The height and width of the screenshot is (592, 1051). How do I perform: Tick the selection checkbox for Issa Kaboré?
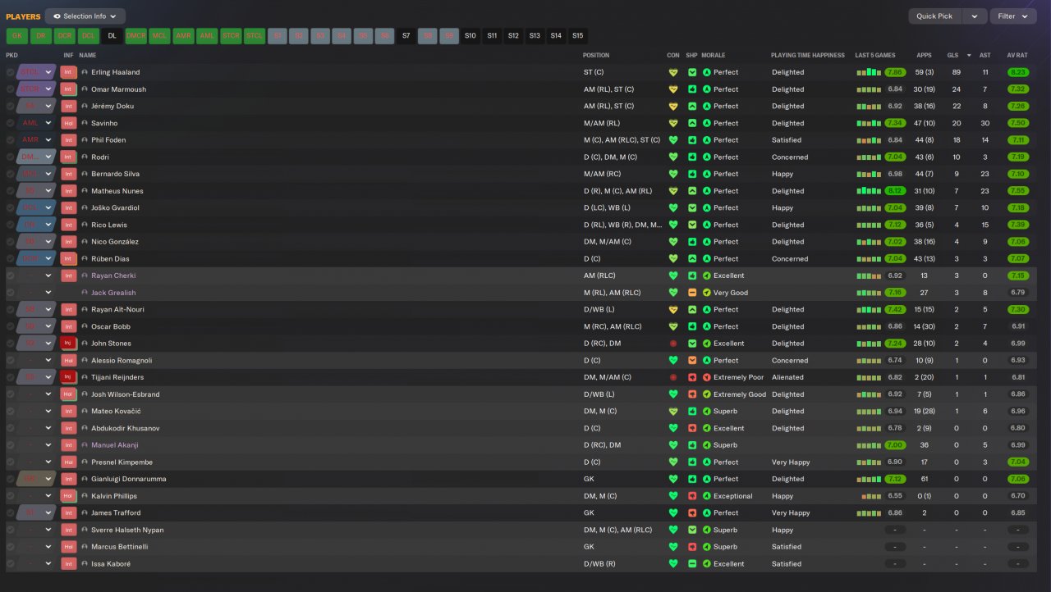[x=10, y=564]
